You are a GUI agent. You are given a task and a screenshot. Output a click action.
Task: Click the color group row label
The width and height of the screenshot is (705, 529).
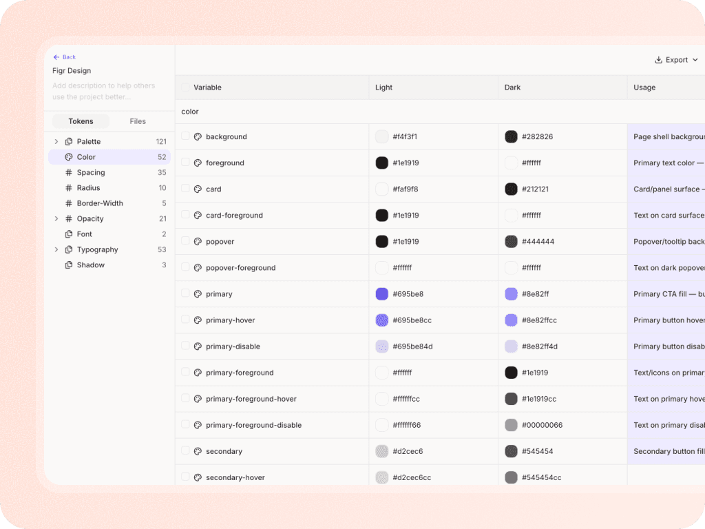tap(190, 112)
